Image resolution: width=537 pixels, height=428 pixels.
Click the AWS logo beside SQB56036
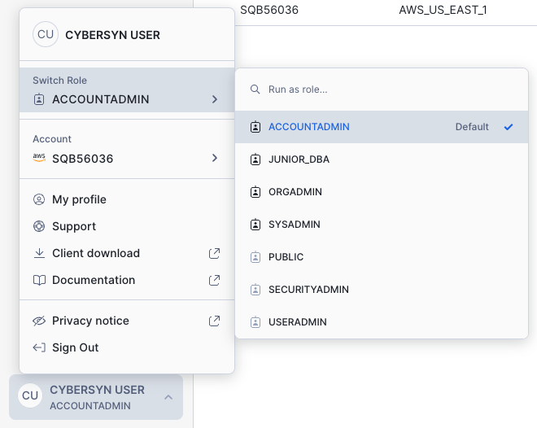pyautogui.click(x=39, y=159)
